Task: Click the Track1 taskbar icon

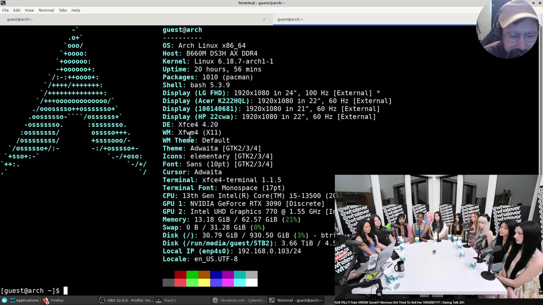Action: click(x=159, y=300)
